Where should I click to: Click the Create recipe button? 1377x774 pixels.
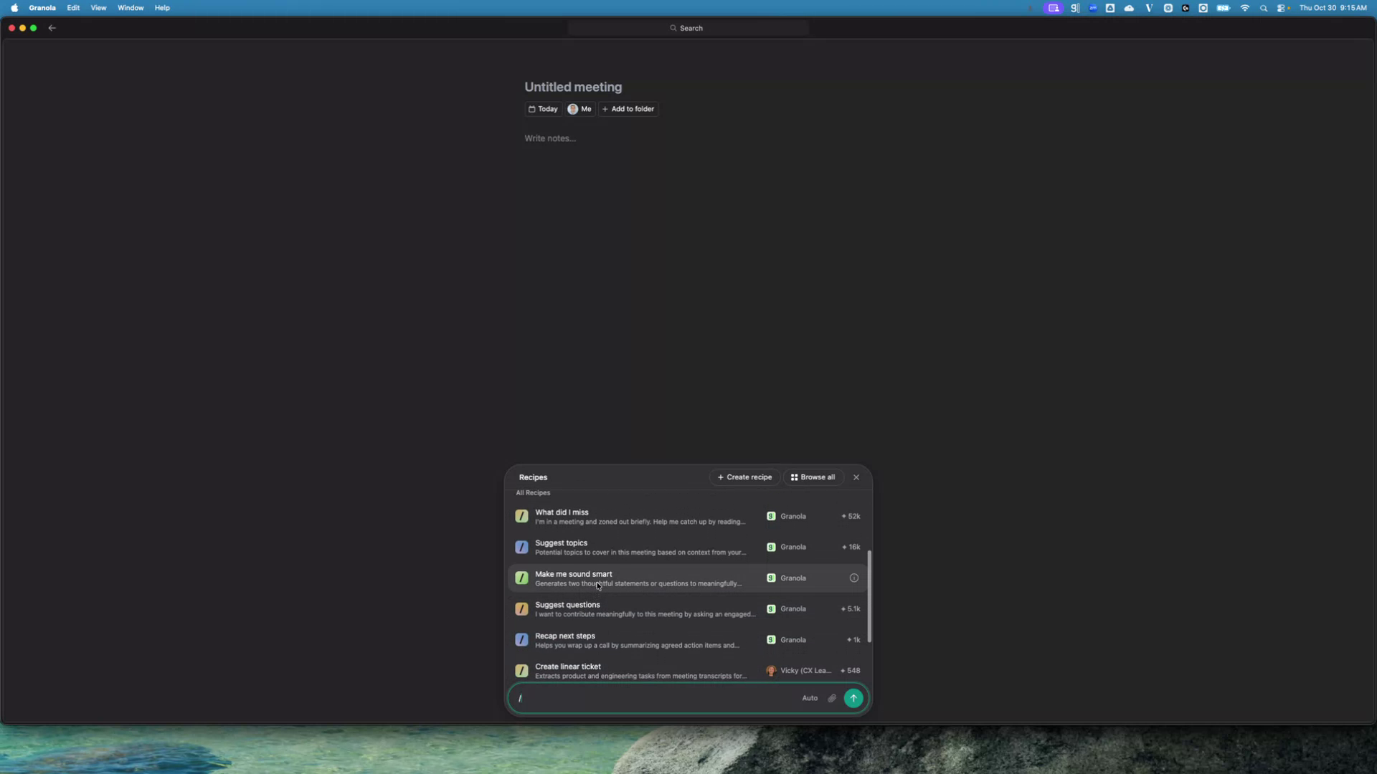click(x=744, y=477)
